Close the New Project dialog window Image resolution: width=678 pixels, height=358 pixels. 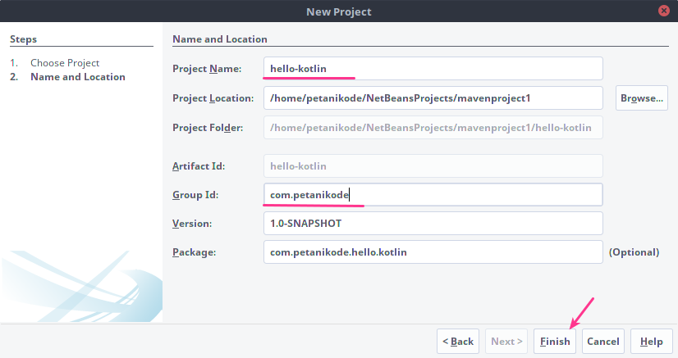[663, 11]
